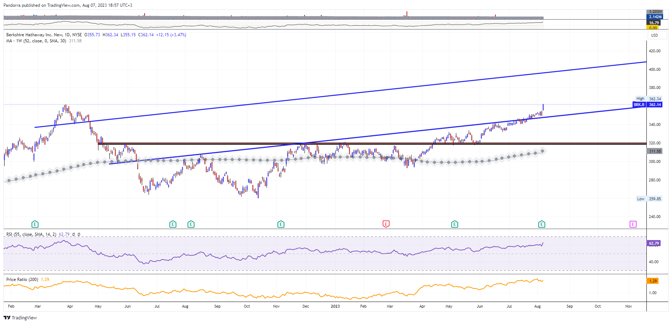
Task: Select the upper blue trendline
Action: coord(340,95)
